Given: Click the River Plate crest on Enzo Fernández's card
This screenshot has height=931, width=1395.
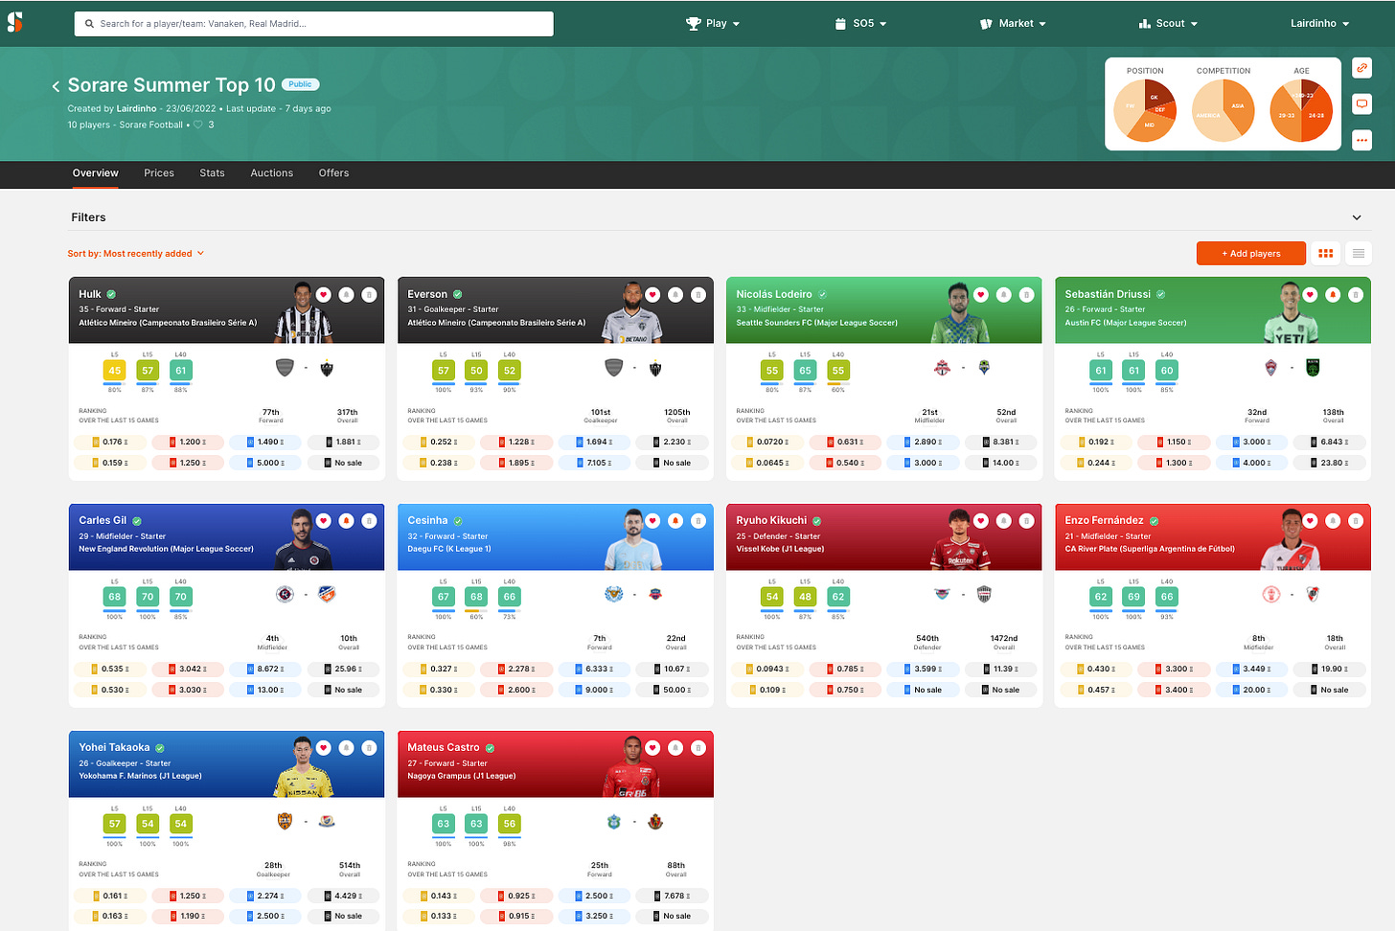Looking at the screenshot, I should point(1313,595).
